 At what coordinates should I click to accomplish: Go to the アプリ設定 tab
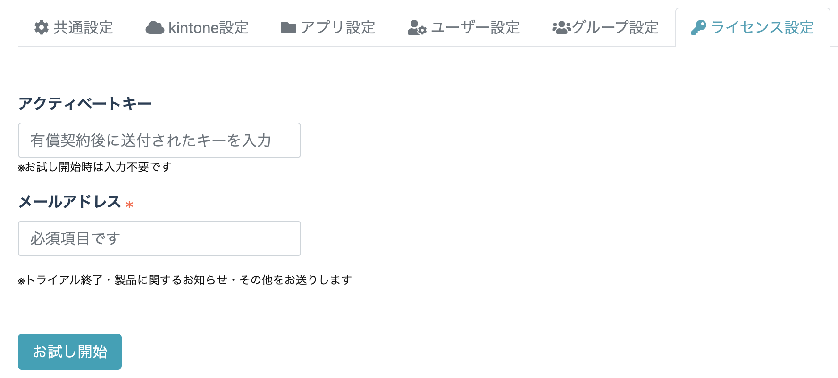click(x=328, y=27)
